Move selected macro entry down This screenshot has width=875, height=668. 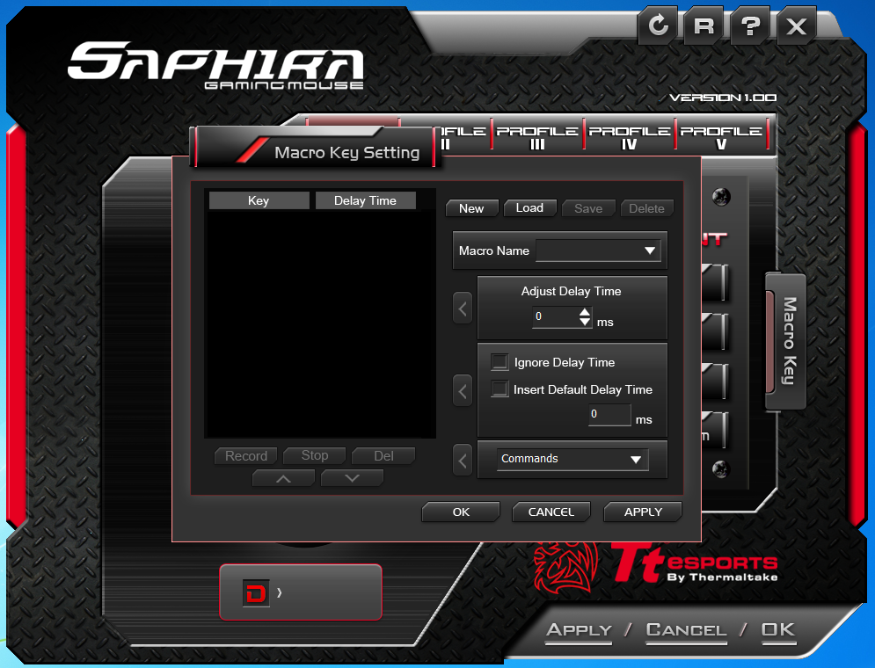point(352,478)
